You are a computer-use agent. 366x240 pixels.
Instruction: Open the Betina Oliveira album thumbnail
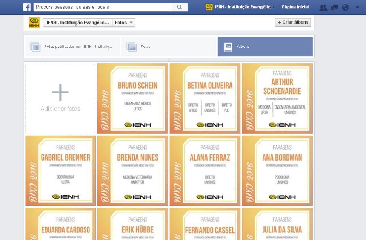pyautogui.click(x=205, y=99)
